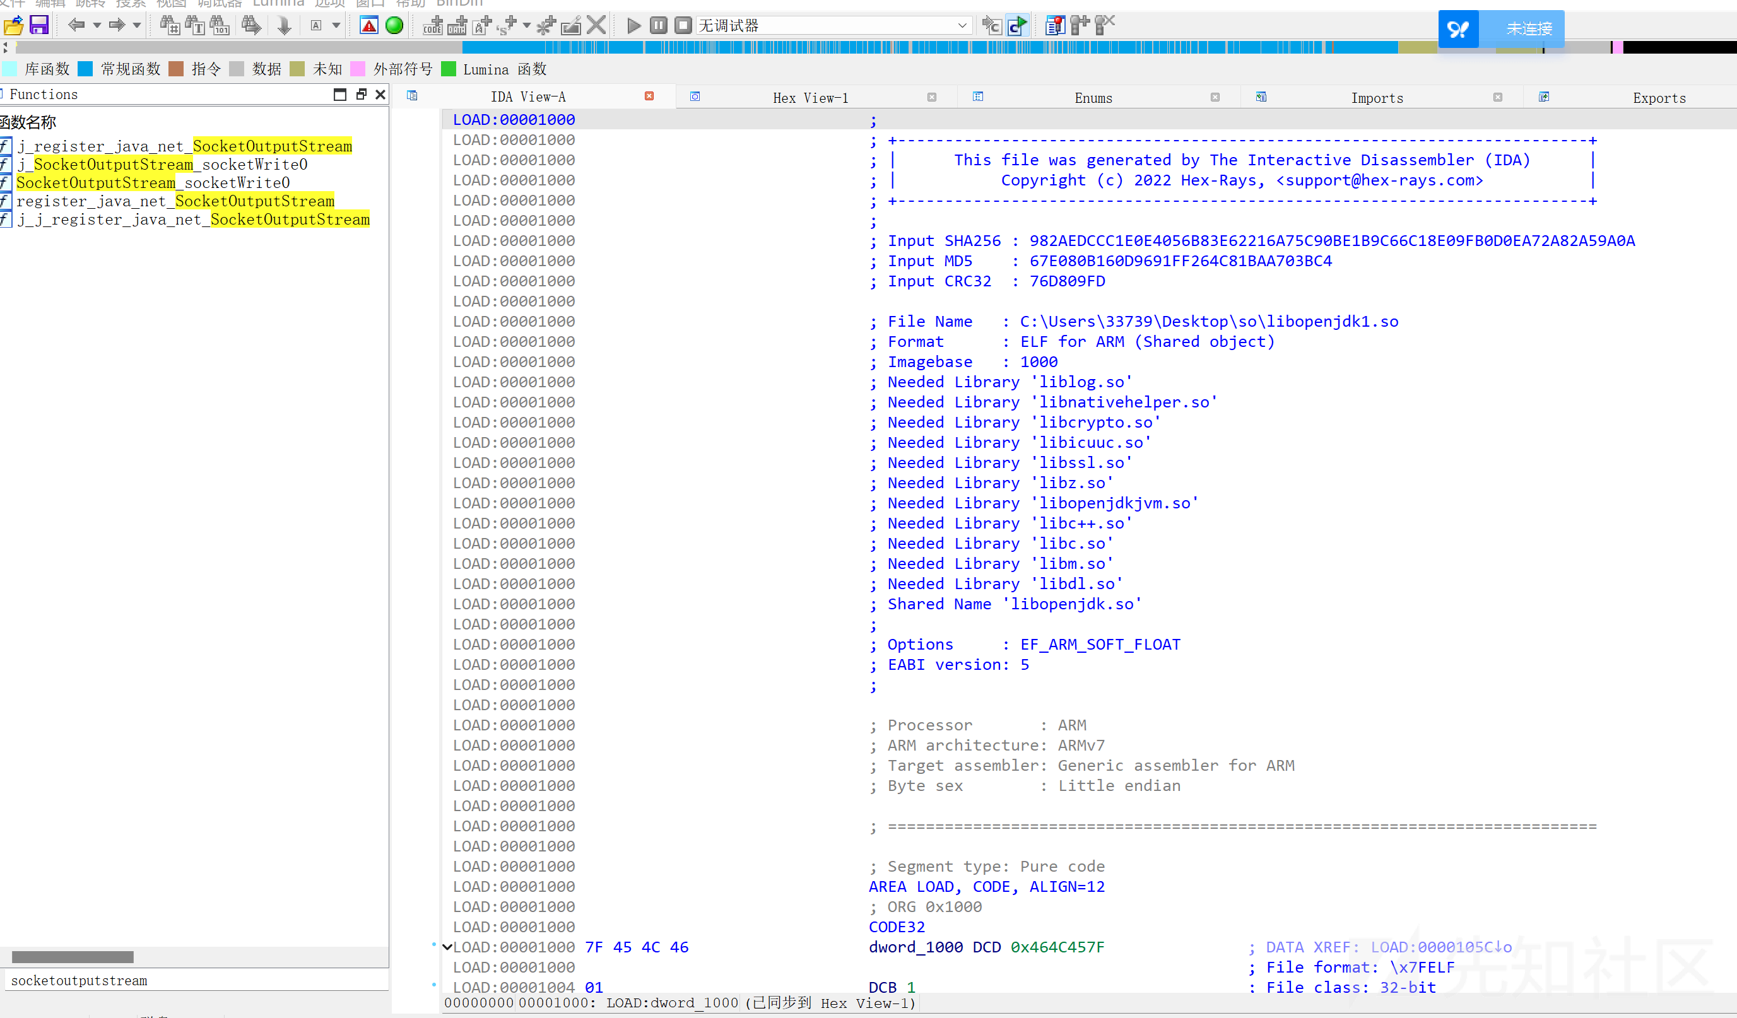Terminate process with stop button
The width and height of the screenshot is (1737, 1018).
[683, 25]
